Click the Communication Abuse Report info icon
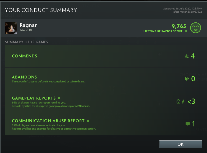 click(x=88, y=121)
